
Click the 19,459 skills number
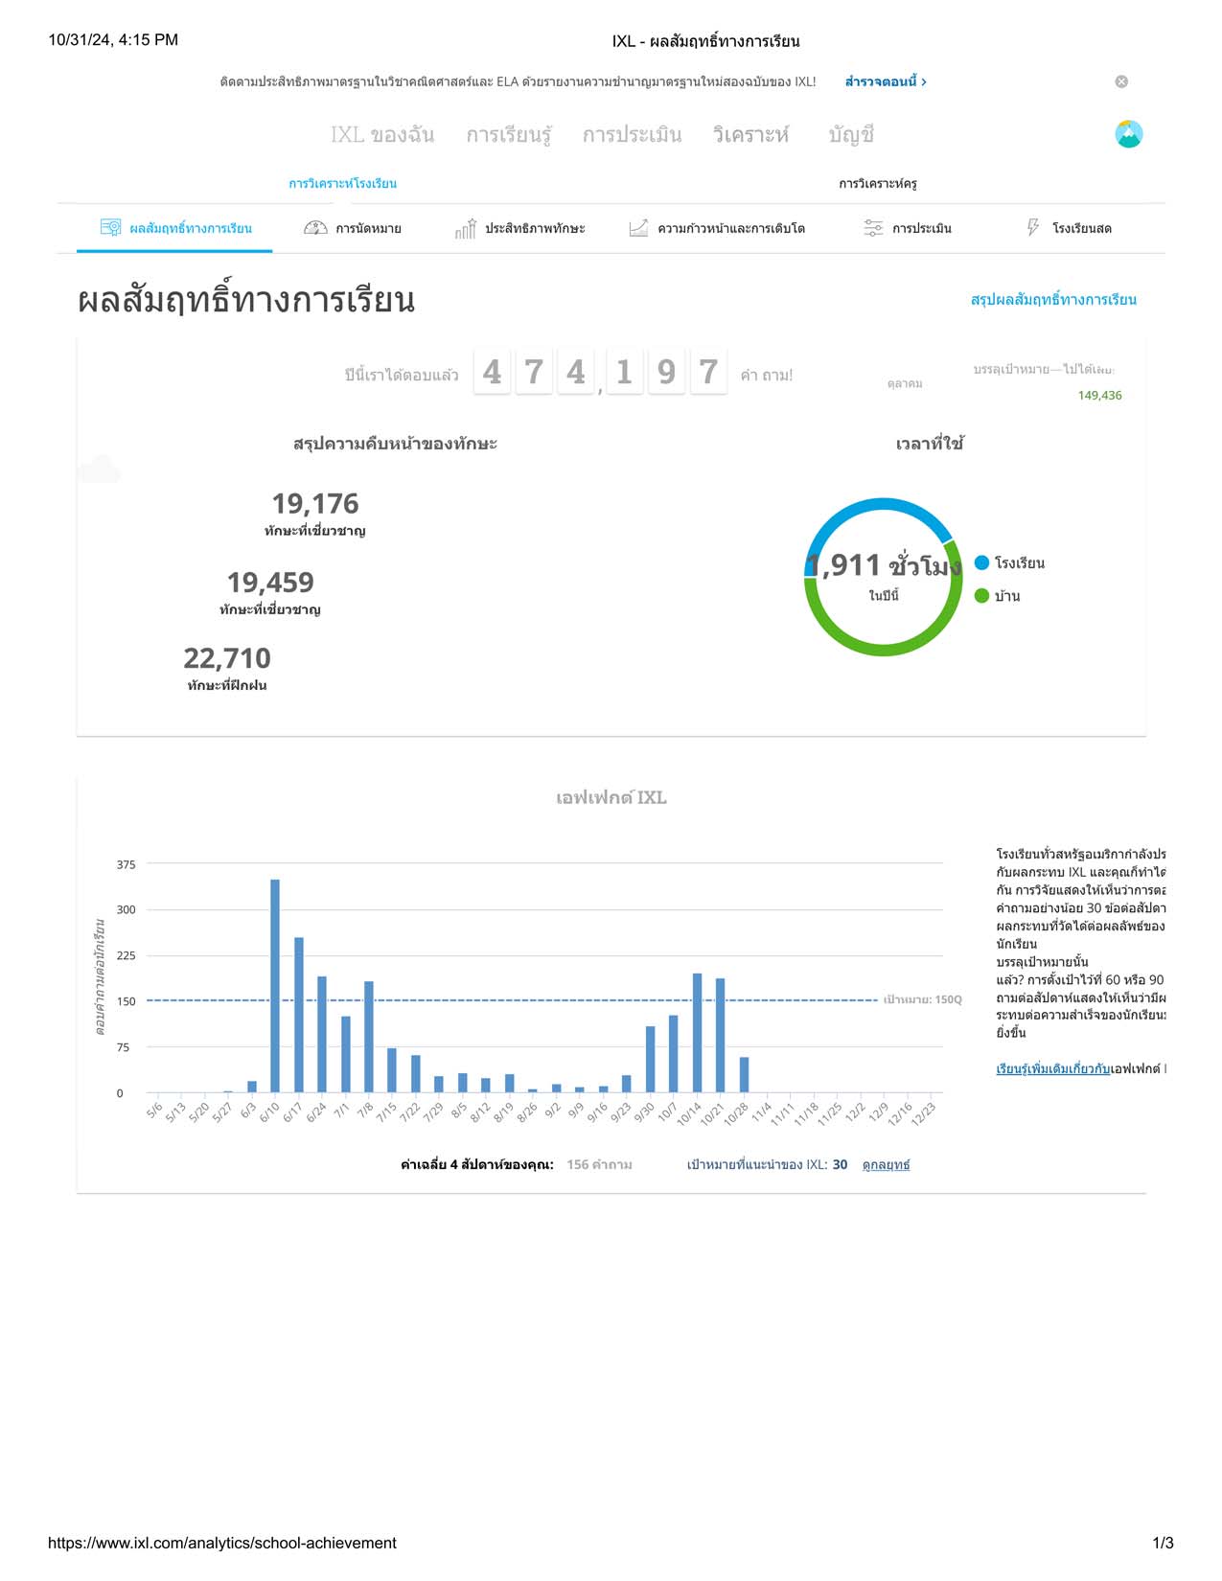click(270, 583)
